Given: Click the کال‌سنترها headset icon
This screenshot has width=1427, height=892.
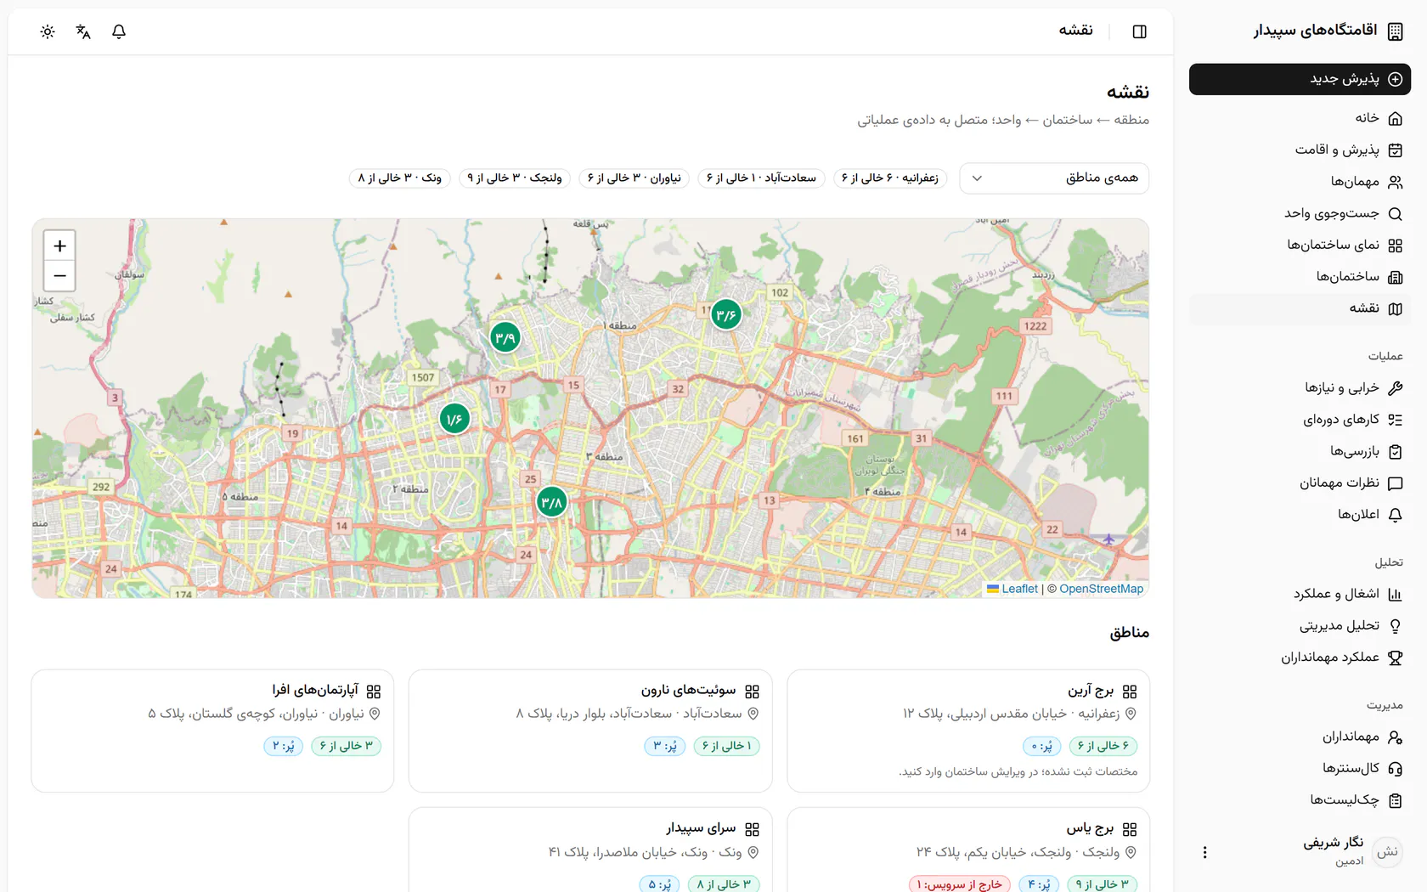Looking at the screenshot, I should [x=1395, y=769].
